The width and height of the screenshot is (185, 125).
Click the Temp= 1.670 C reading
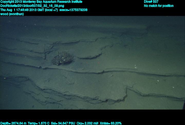(x=39, y=123)
